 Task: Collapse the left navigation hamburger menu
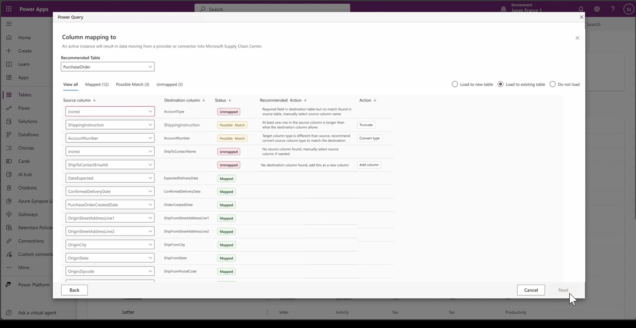(x=9, y=24)
